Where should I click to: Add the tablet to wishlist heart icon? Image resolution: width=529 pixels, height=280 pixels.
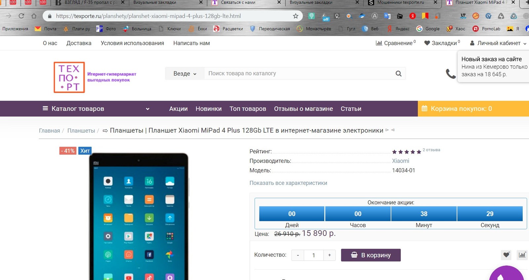(506, 255)
